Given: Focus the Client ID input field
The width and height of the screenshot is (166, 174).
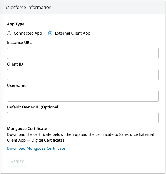Looking at the screenshot, I should coord(83,75).
